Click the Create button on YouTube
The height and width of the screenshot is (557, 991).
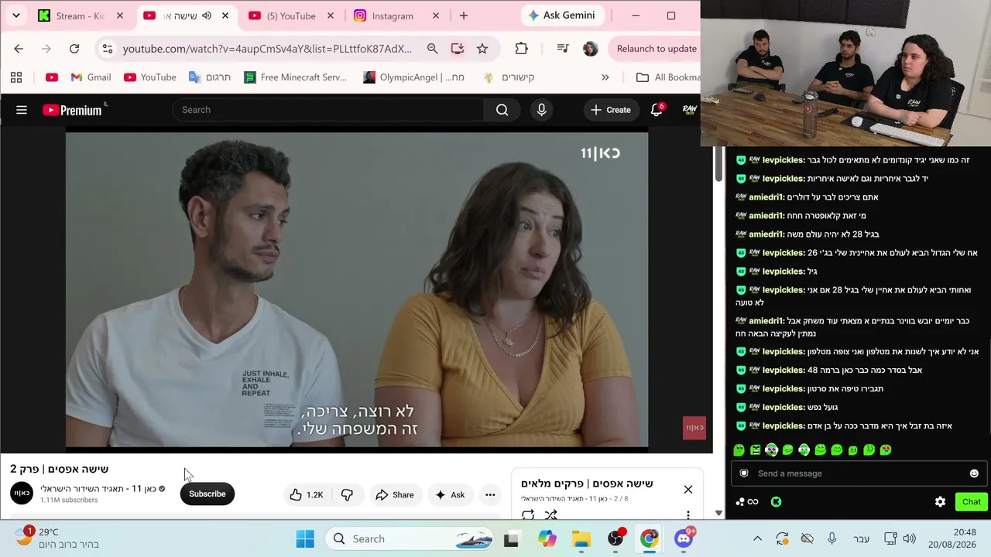(x=611, y=110)
